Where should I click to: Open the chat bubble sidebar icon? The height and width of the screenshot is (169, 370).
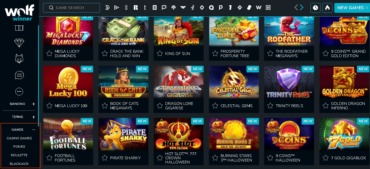19,75
